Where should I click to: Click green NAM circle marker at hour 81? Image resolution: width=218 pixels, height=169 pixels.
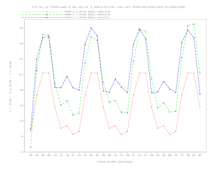click(x=194, y=24)
